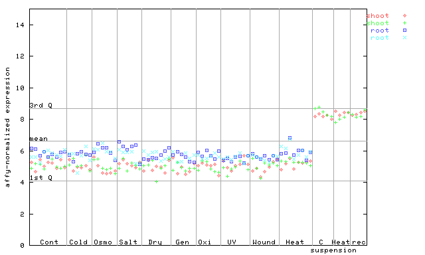This screenshot has width=425, height=255.
Task: Select the 'Dry' category label
Action: click(x=155, y=242)
